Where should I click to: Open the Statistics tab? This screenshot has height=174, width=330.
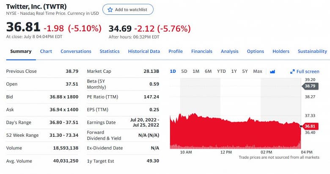(x=110, y=51)
